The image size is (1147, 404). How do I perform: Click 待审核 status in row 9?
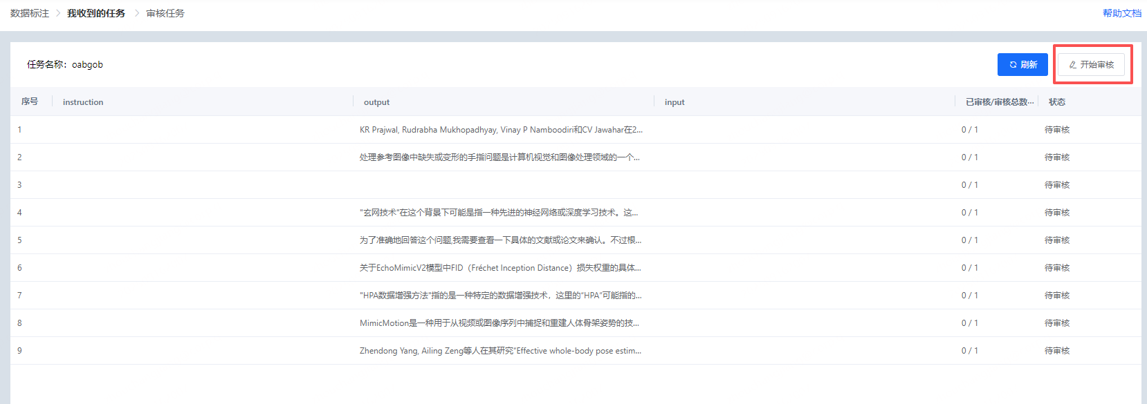pyautogui.click(x=1057, y=350)
